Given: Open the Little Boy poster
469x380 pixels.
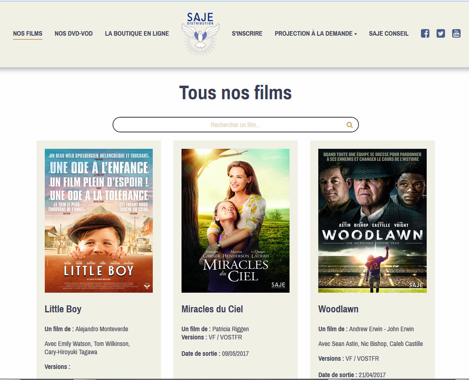Looking at the screenshot, I should point(99,221).
